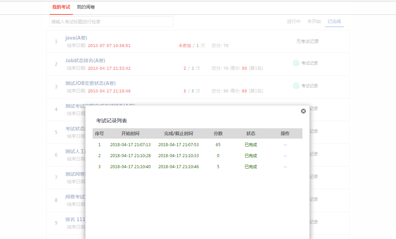Switch to 我的考试 tab
This screenshot has height=239, width=396.
[x=61, y=7]
